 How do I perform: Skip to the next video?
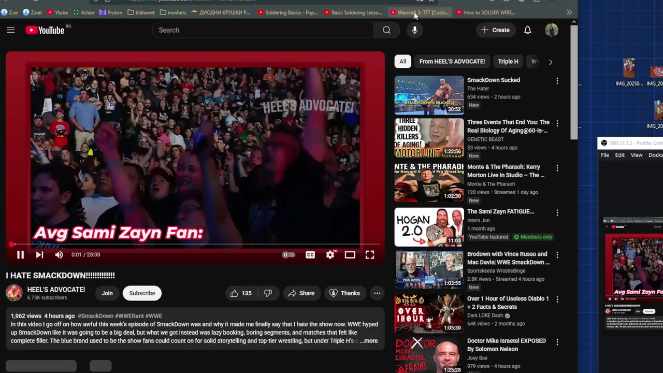click(39, 254)
